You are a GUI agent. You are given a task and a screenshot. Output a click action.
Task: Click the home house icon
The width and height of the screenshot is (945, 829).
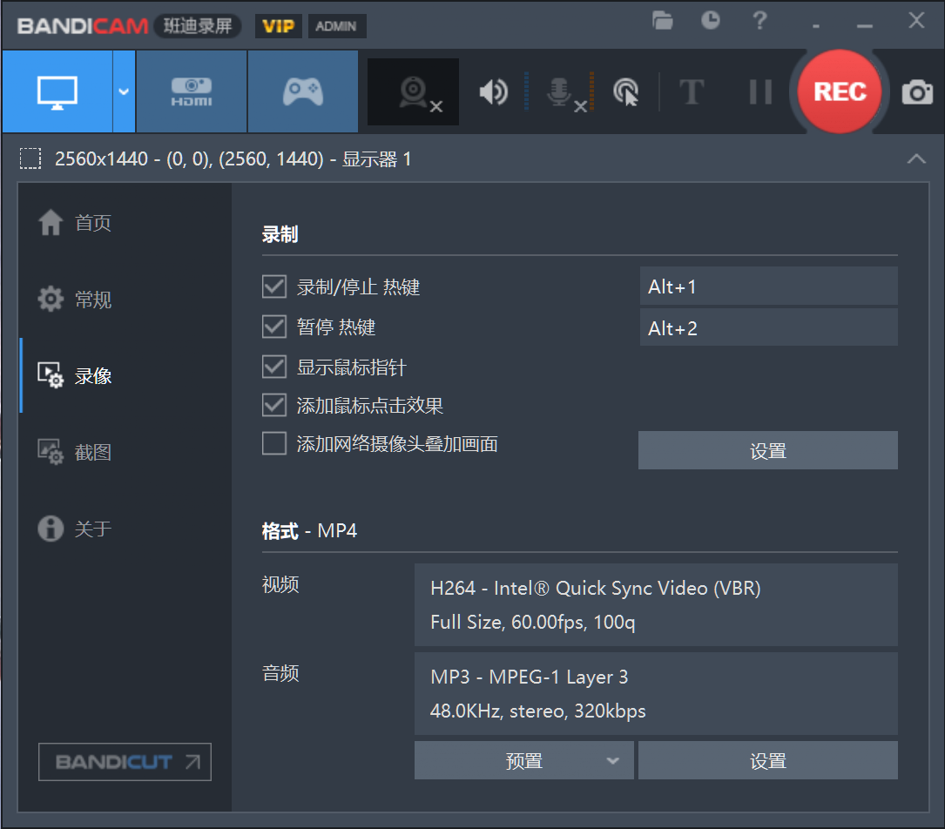click(x=51, y=222)
